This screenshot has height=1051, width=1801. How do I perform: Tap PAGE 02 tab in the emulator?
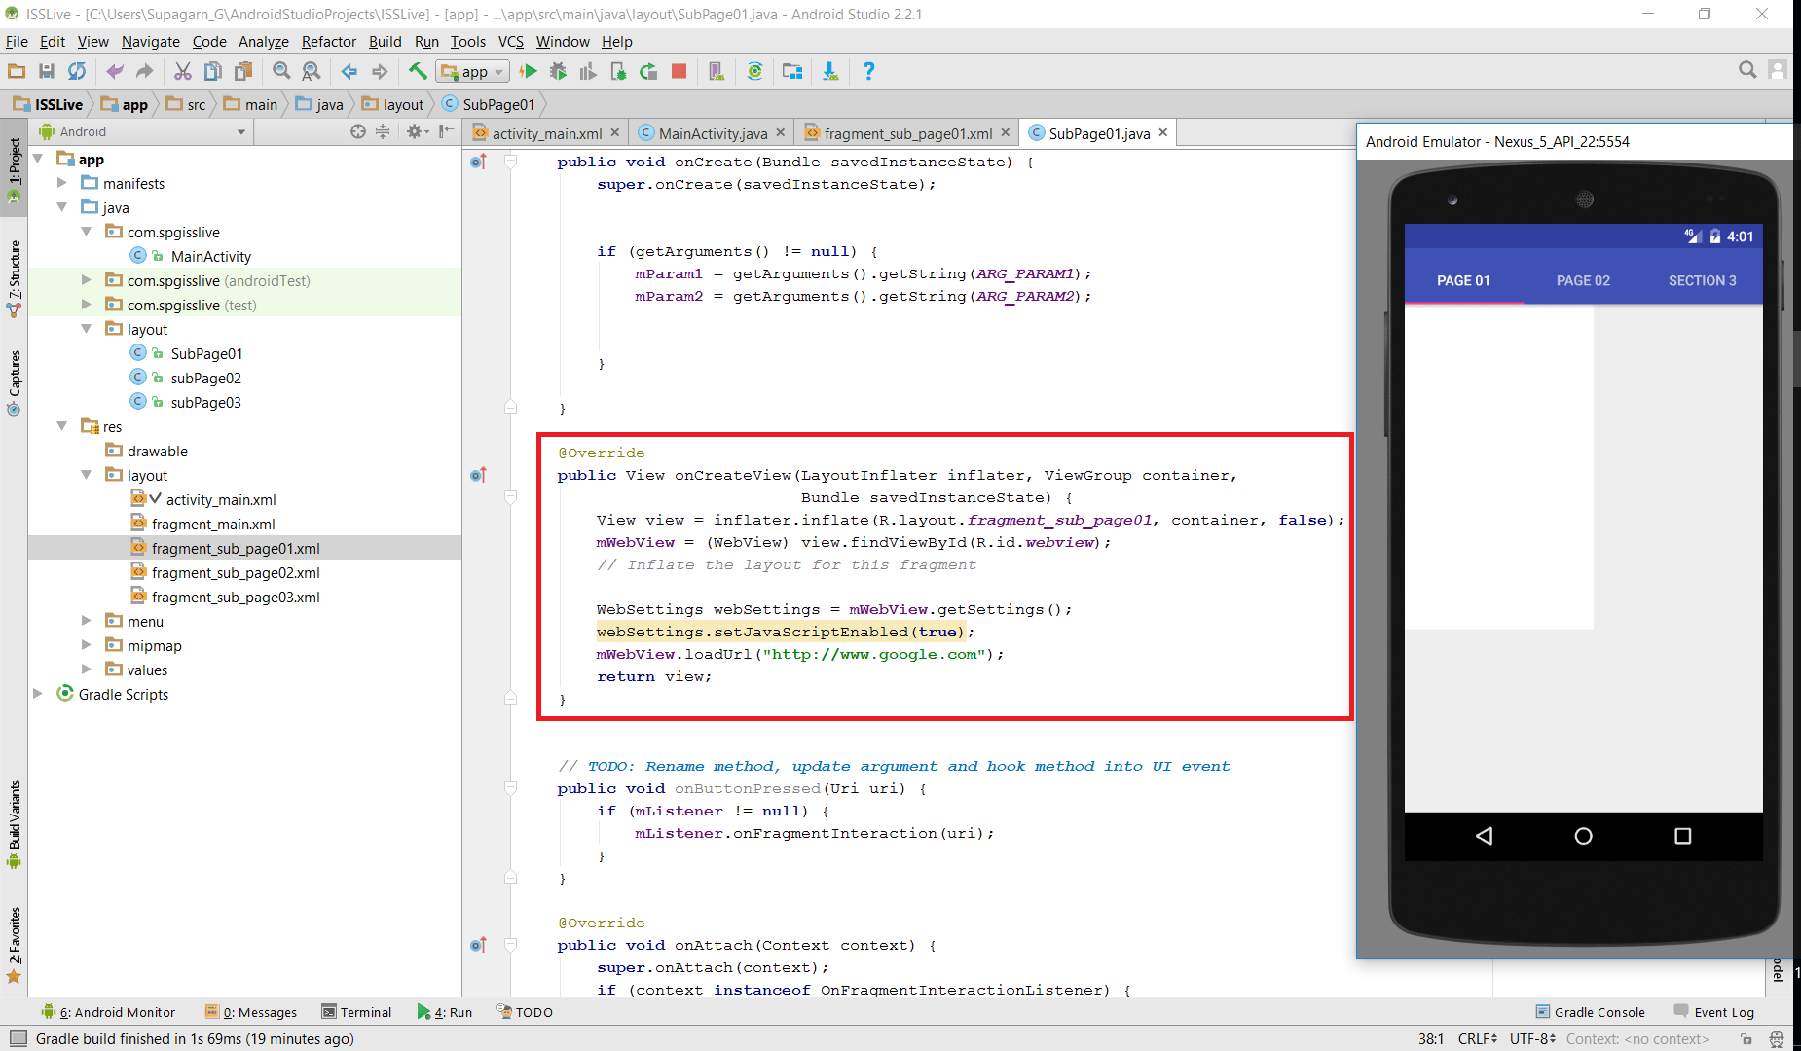tap(1582, 280)
